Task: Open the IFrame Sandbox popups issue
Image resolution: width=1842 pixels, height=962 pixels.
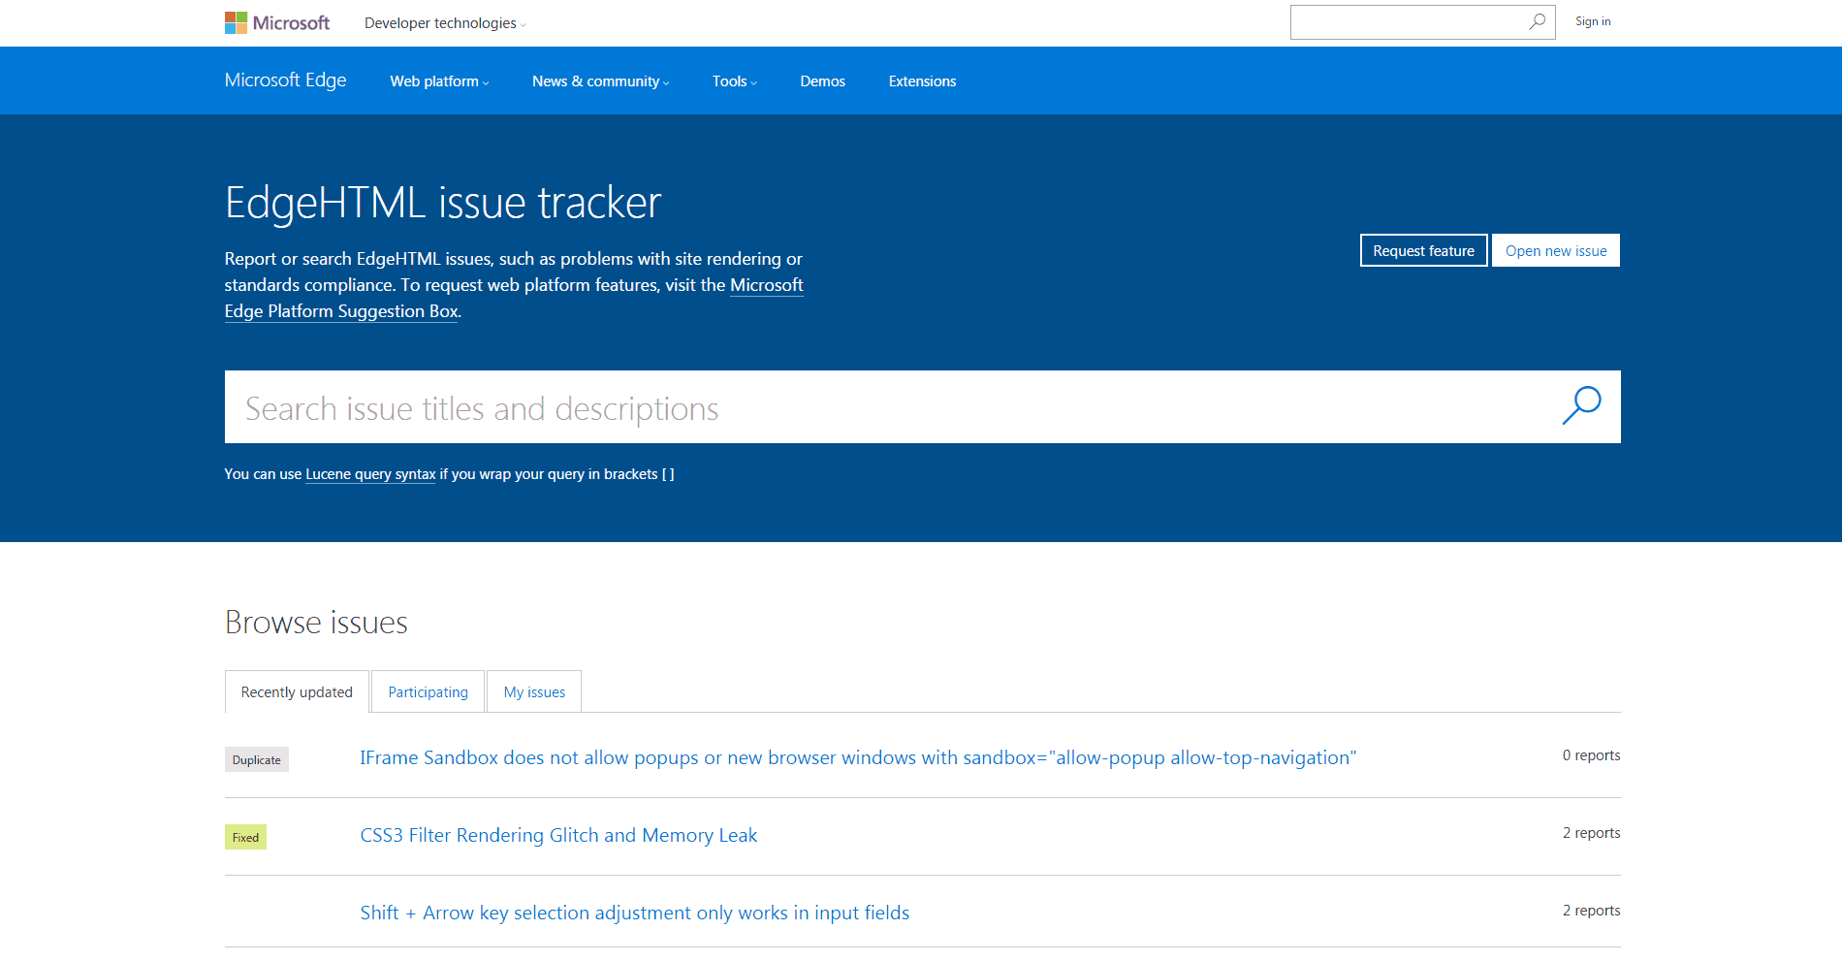Action: point(858,757)
